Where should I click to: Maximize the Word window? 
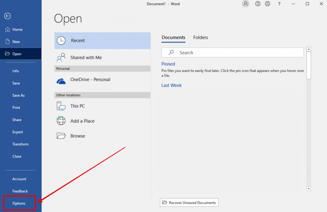click(x=307, y=4)
